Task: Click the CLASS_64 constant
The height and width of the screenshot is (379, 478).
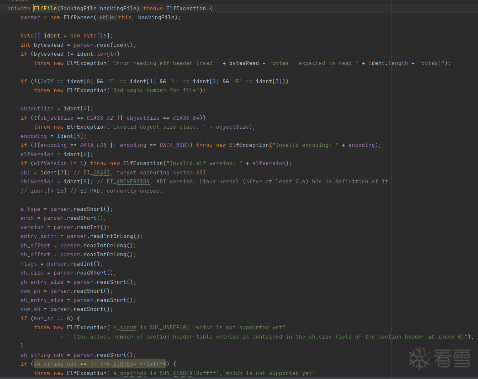Action: pos(186,118)
